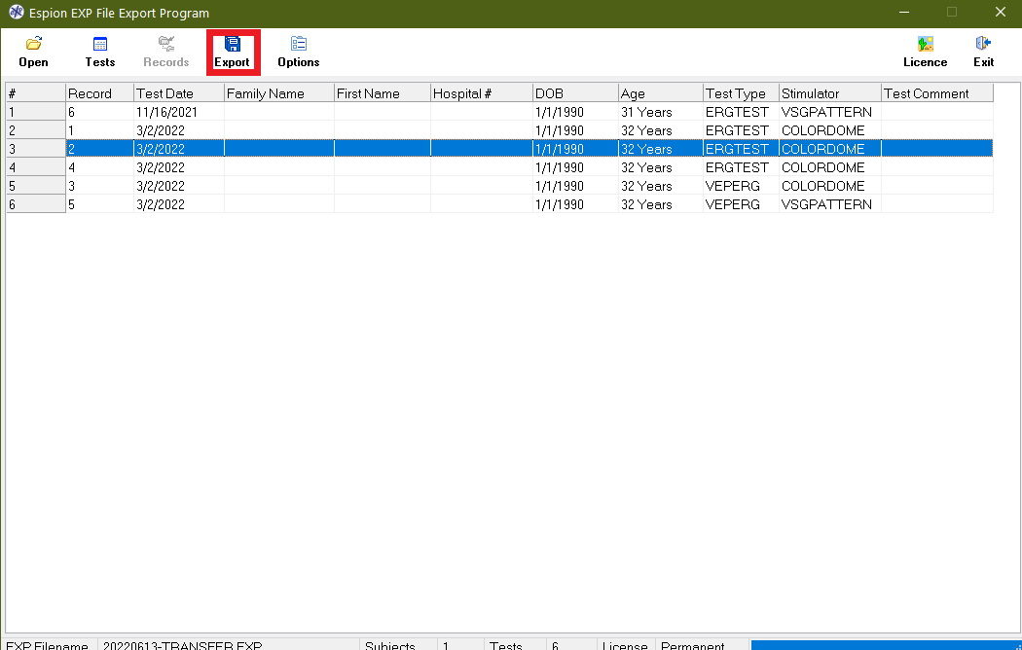Click the DOB column header

point(575,93)
